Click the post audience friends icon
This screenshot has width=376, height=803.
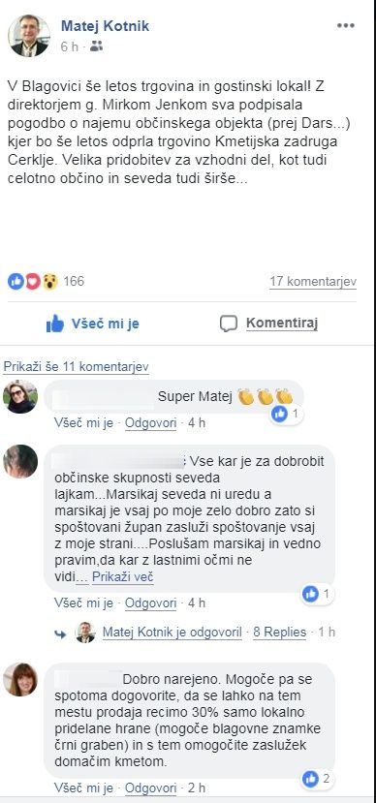point(96,46)
